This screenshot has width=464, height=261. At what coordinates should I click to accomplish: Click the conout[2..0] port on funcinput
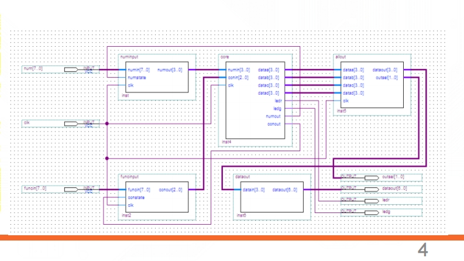pyautogui.click(x=170, y=190)
